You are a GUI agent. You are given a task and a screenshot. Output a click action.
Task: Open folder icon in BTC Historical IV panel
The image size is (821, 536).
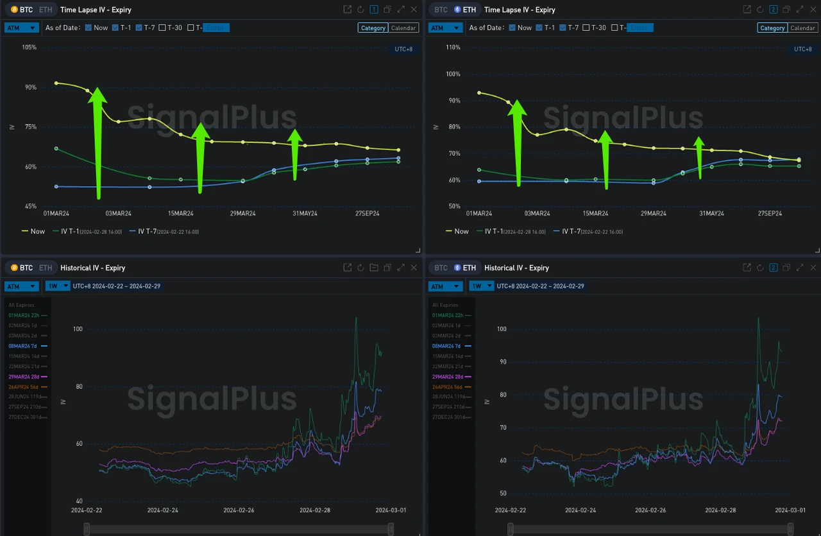tap(374, 268)
